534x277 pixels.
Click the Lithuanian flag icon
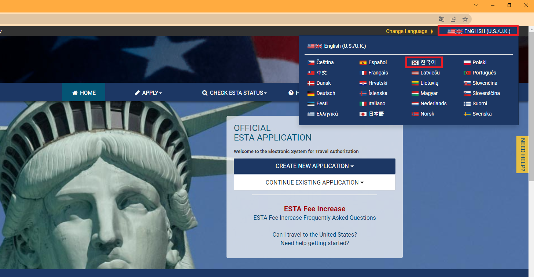[x=415, y=83]
